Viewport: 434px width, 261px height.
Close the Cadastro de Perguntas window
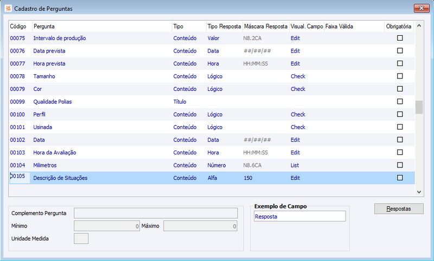422,8
